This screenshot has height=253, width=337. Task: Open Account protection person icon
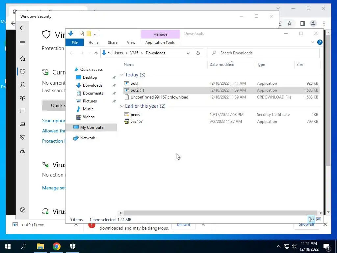[x=23, y=85]
